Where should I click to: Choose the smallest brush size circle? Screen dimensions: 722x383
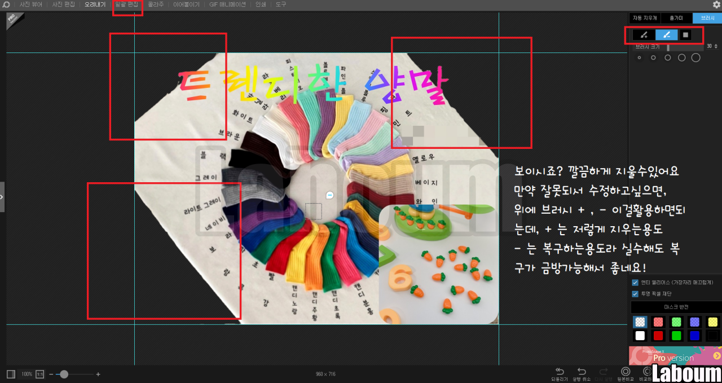[x=639, y=58]
